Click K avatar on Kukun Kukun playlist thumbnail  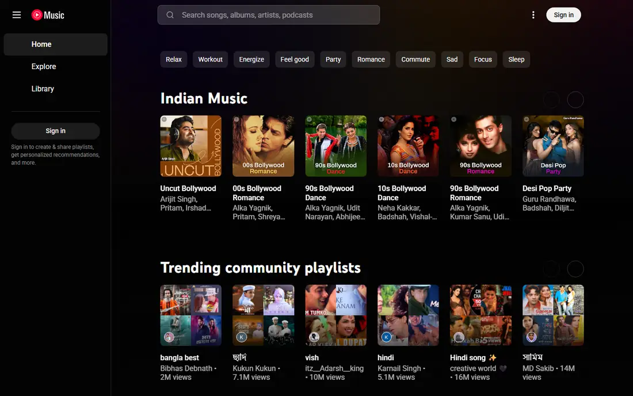(x=242, y=337)
